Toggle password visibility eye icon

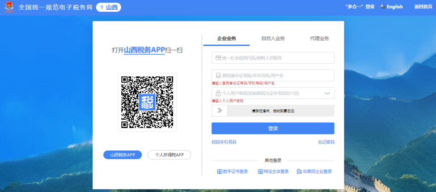pos(327,93)
